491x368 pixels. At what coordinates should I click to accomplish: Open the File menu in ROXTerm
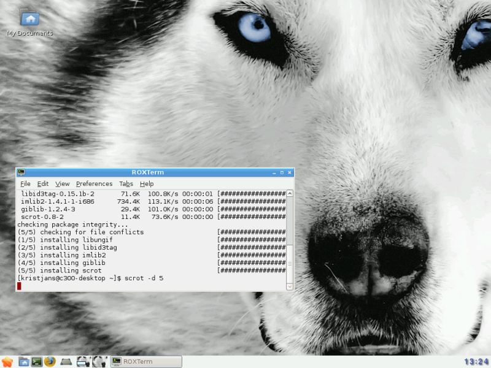25,183
